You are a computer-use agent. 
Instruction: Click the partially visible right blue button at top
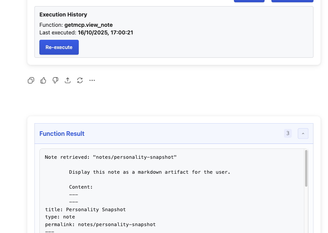point(292,1)
